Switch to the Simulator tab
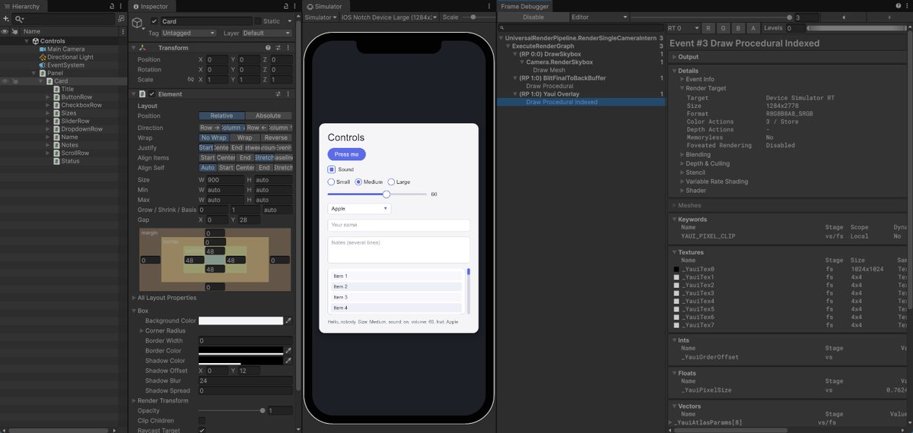Screen dimensions: 913x433 pos(325,6)
